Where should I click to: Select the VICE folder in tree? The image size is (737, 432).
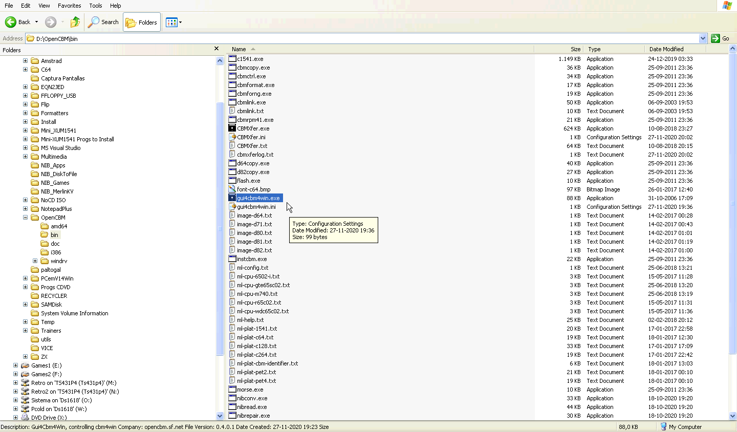(x=42, y=348)
